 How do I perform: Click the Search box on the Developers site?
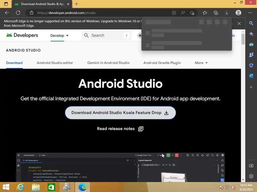[x=106, y=35]
